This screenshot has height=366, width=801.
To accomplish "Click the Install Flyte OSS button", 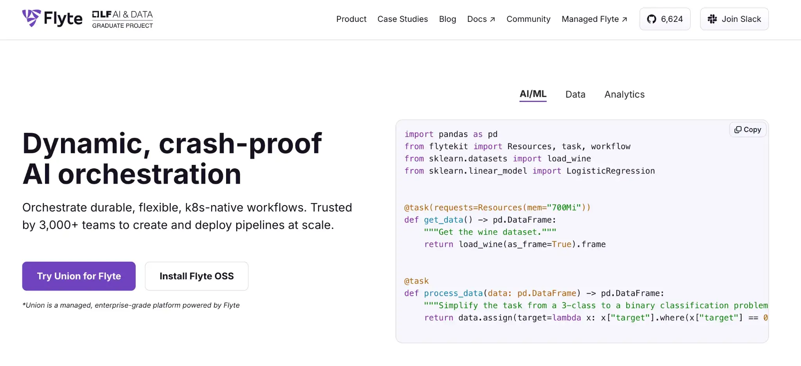I will point(196,276).
